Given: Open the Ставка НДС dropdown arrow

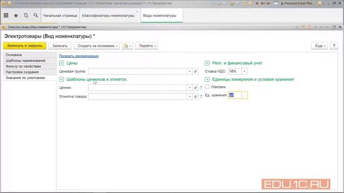Looking at the screenshot, I should pyautogui.click(x=244, y=71).
